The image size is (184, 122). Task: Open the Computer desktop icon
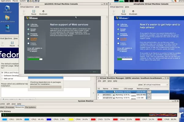(x=7, y=9)
